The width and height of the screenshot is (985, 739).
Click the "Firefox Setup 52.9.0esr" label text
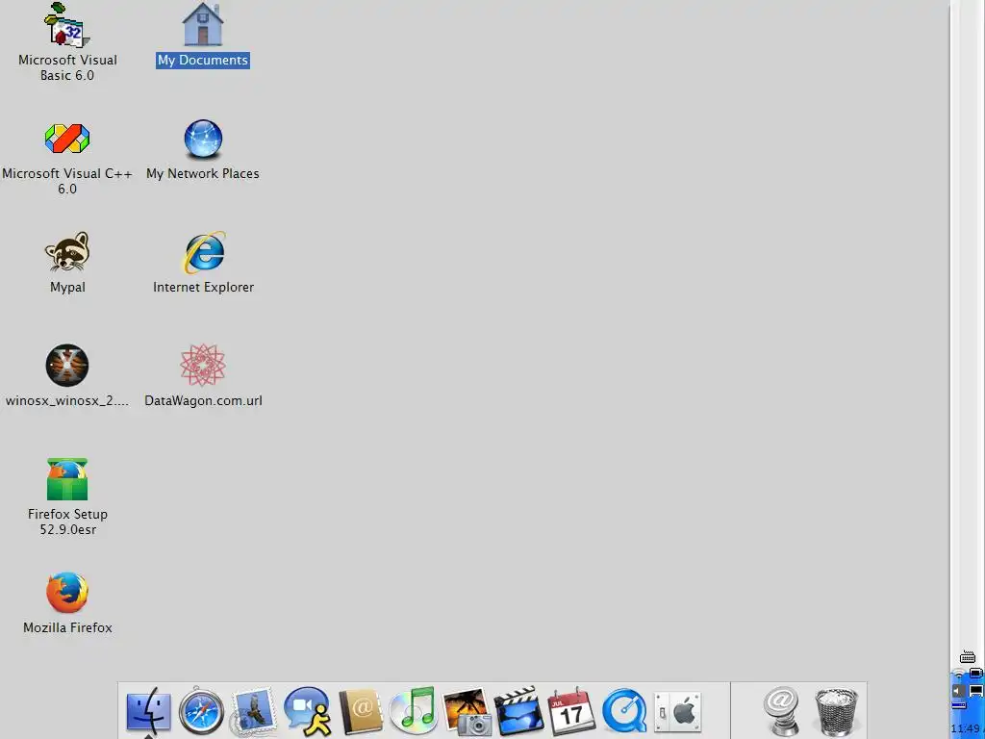(67, 522)
